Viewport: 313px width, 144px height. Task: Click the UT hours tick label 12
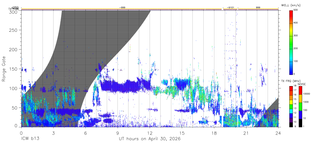(150, 133)
